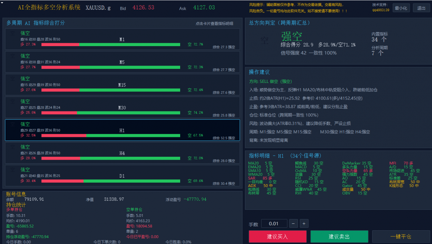Choose the M30 timeframe score card

(x=123, y=107)
